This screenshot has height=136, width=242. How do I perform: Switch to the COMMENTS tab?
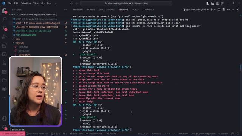point(148,9)
